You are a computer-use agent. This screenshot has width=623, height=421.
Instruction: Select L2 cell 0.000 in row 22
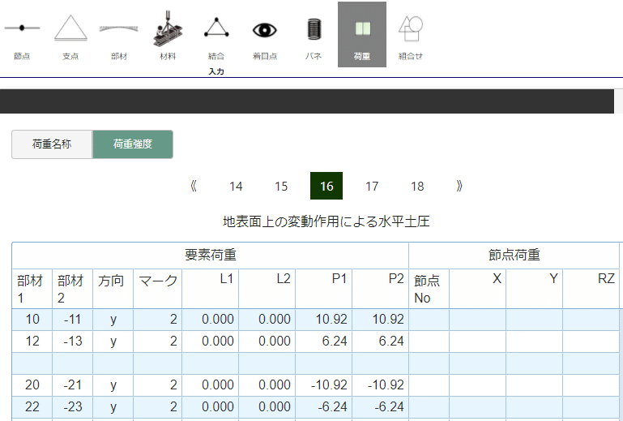click(x=267, y=407)
